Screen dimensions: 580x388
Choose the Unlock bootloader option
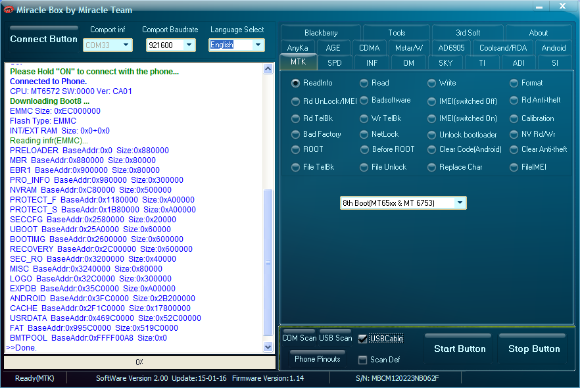pos(431,135)
